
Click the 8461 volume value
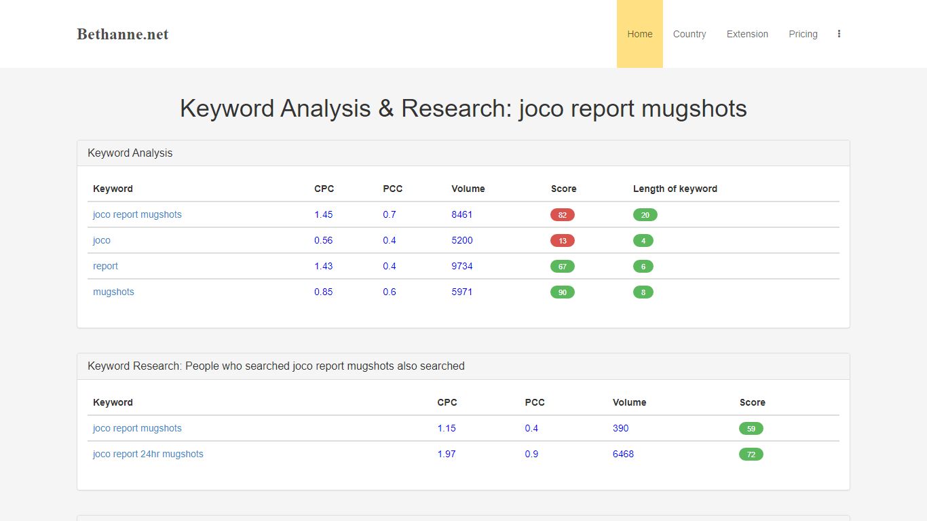click(462, 214)
